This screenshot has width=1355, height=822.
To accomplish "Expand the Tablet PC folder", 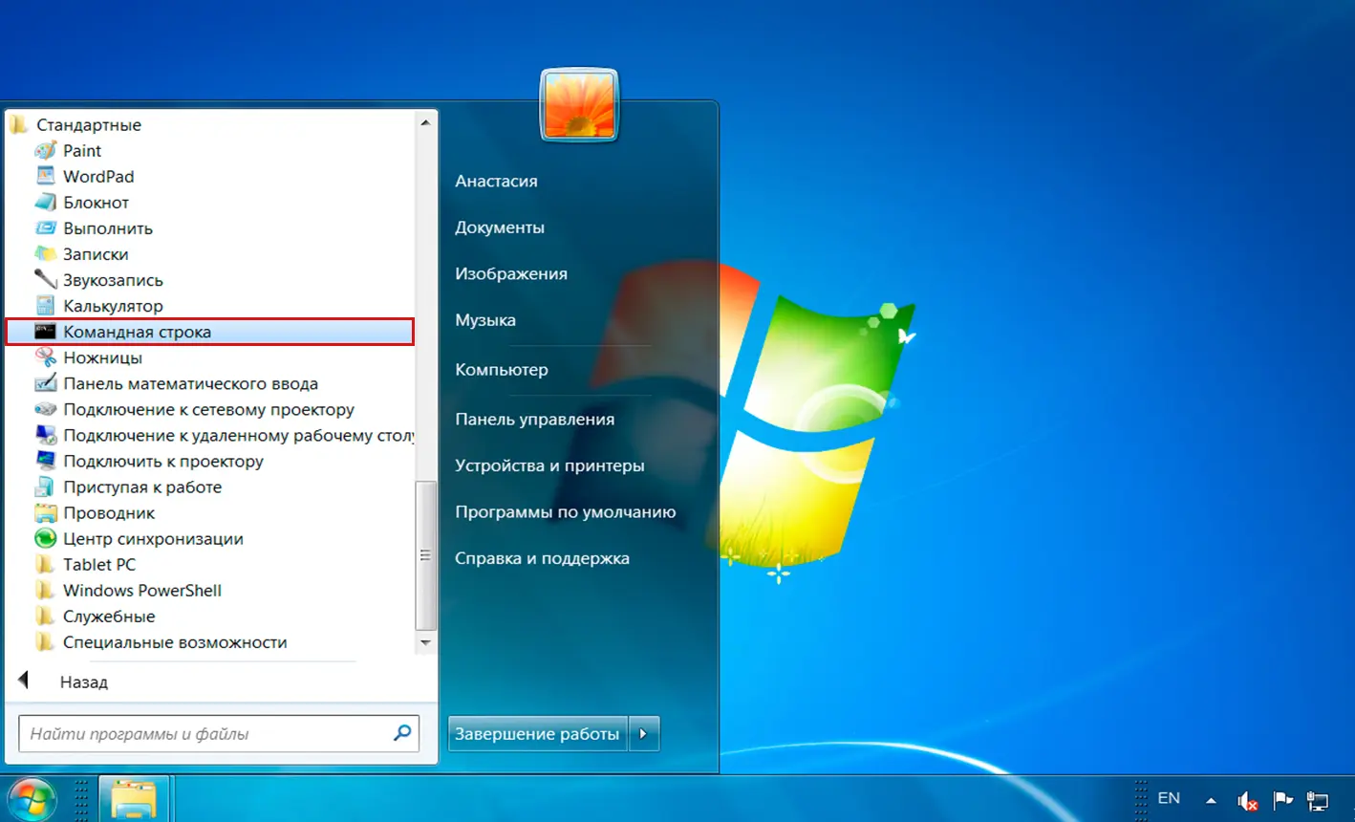I will pyautogui.click(x=99, y=564).
